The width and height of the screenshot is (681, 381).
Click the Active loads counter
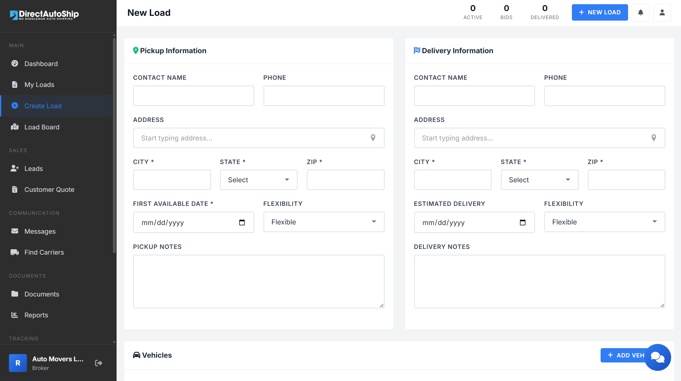click(473, 12)
